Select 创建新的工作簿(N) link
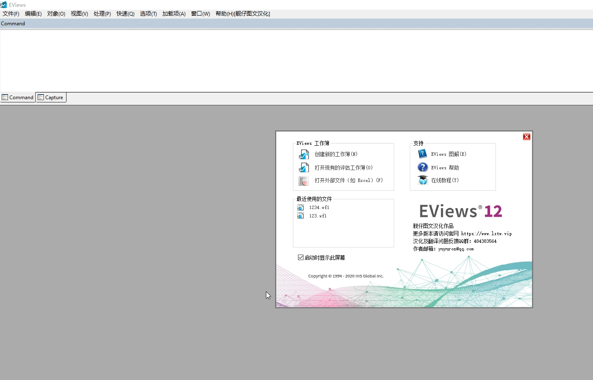 (336, 155)
